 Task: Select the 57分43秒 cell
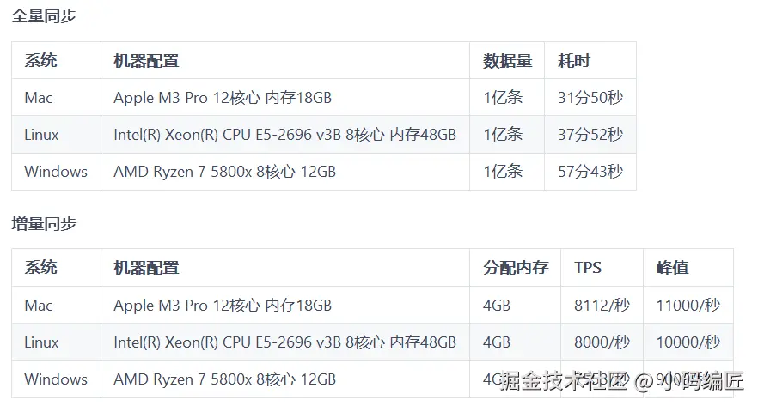click(590, 172)
